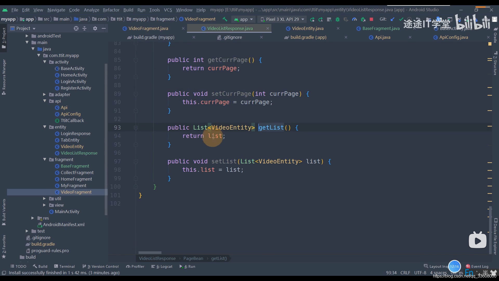Expand the adapter package

tap(44, 94)
